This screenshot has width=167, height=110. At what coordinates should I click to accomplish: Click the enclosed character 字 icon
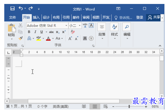(x=91, y=38)
